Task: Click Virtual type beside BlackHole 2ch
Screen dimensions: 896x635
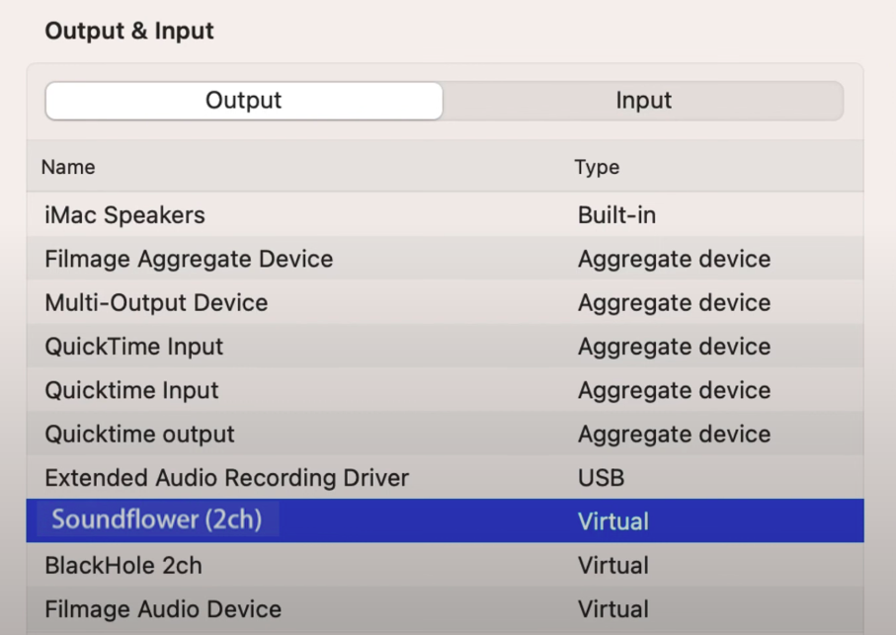Action: 612,566
